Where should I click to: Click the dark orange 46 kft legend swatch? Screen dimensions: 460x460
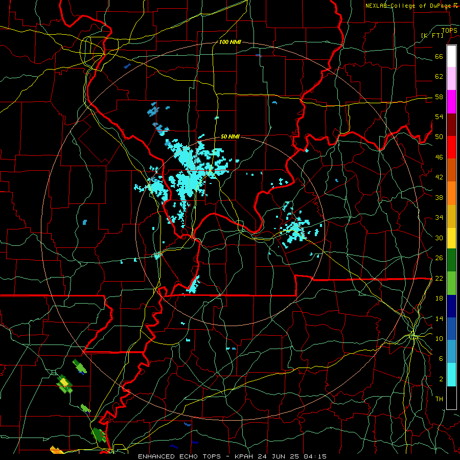coord(451,170)
